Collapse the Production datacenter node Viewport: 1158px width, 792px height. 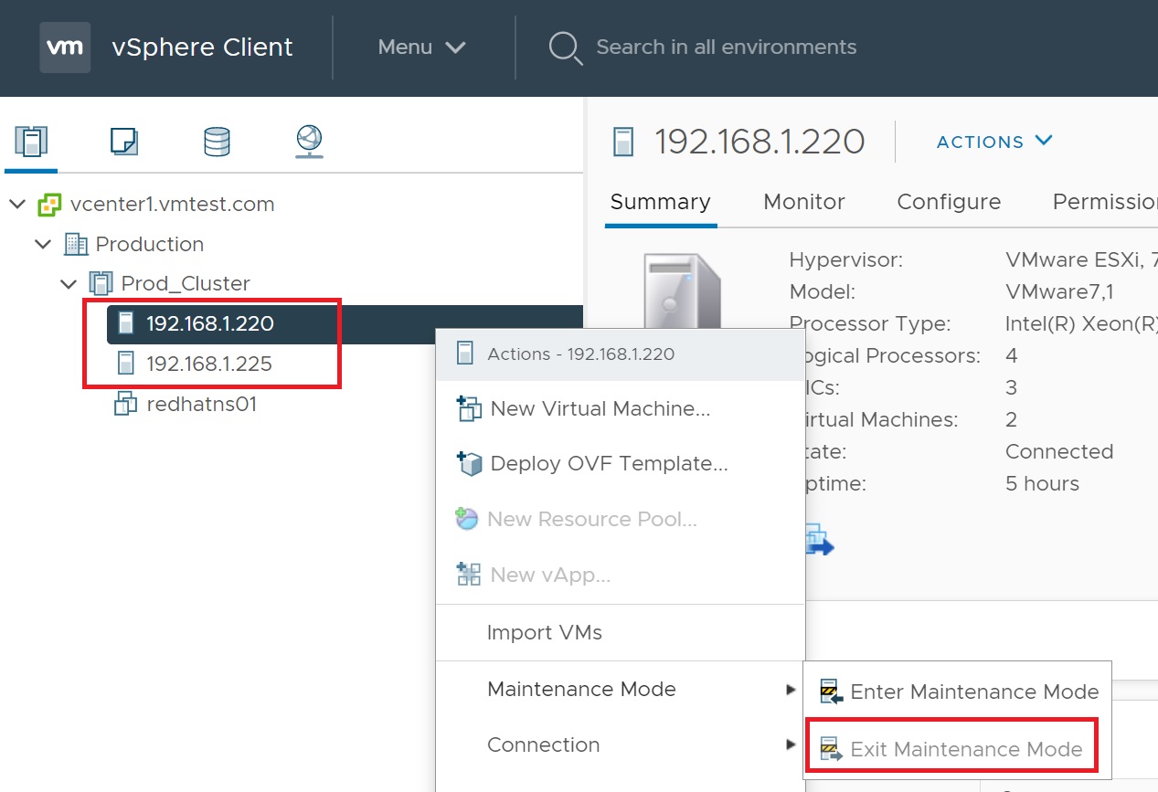pos(43,244)
